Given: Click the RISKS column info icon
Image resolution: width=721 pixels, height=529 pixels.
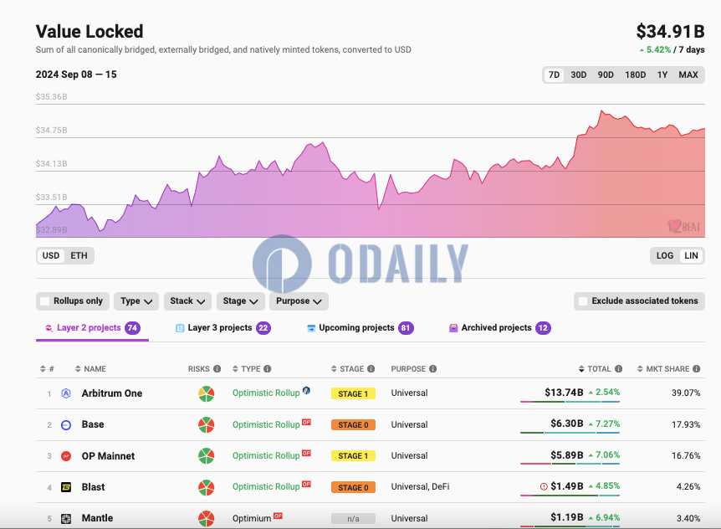Looking at the screenshot, I should (217, 369).
